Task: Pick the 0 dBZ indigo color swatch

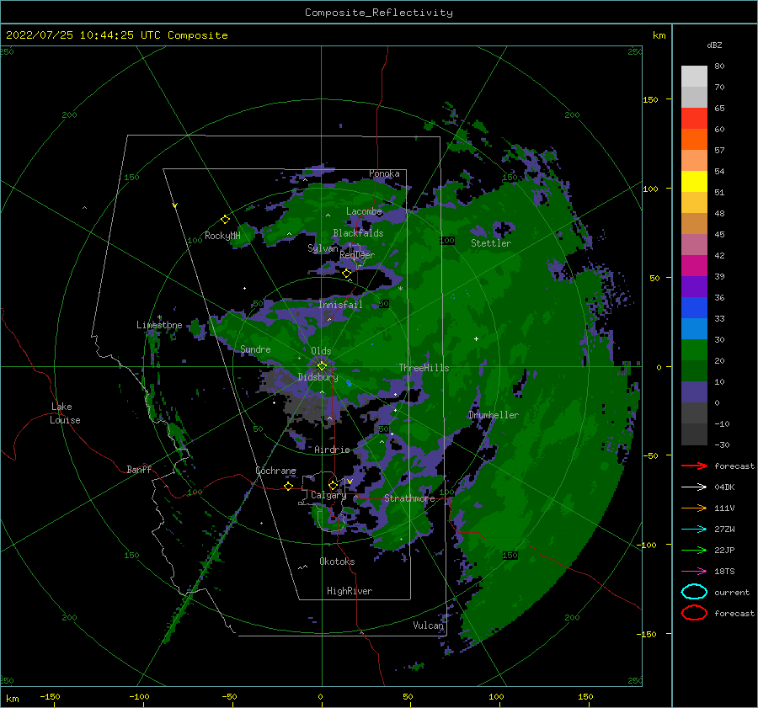Action: (x=694, y=392)
